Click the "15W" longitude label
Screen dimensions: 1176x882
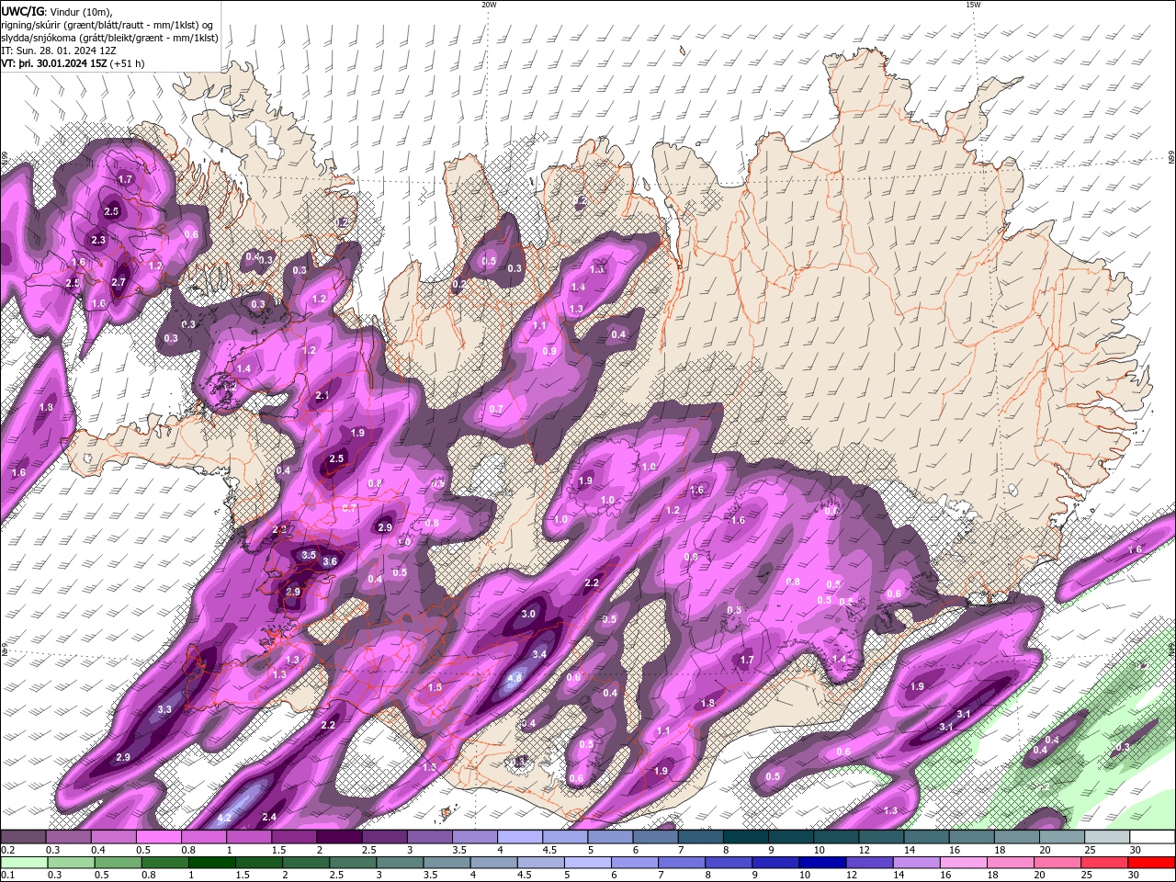pos(974,5)
